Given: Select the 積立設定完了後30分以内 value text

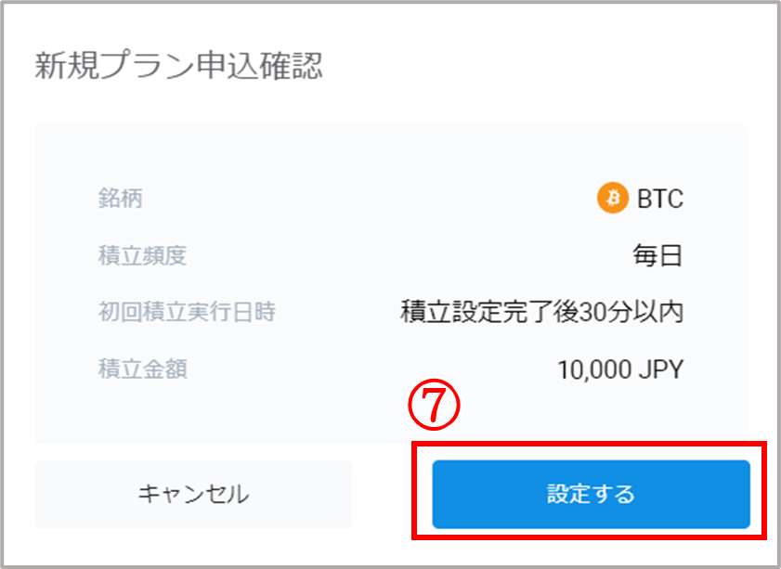Looking at the screenshot, I should pyautogui.click(x=542, y=313).
